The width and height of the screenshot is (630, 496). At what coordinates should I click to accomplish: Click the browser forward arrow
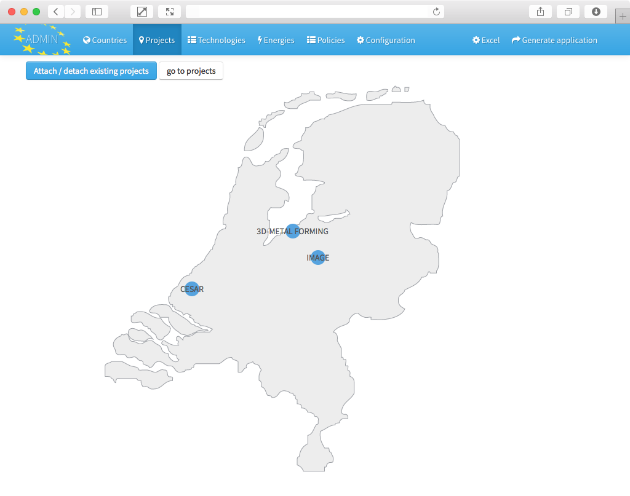pos(73,12)
